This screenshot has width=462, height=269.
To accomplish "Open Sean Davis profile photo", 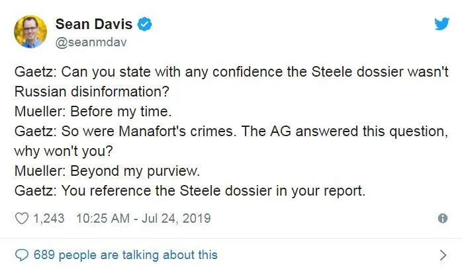I will (32, 31).
